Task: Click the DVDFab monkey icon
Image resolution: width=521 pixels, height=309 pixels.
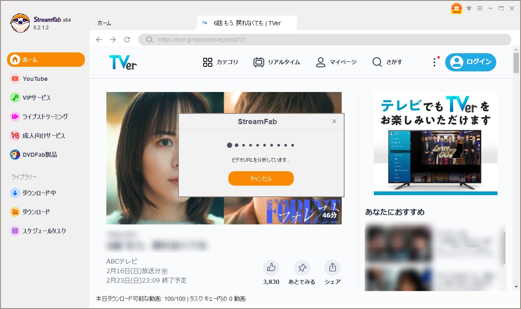Action: 15,155
